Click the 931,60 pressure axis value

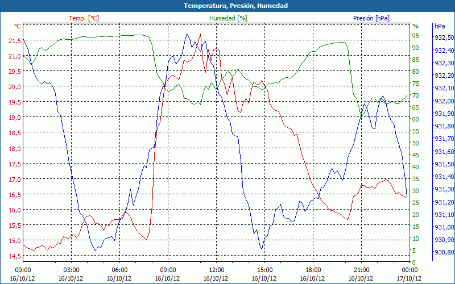(444, 152)
